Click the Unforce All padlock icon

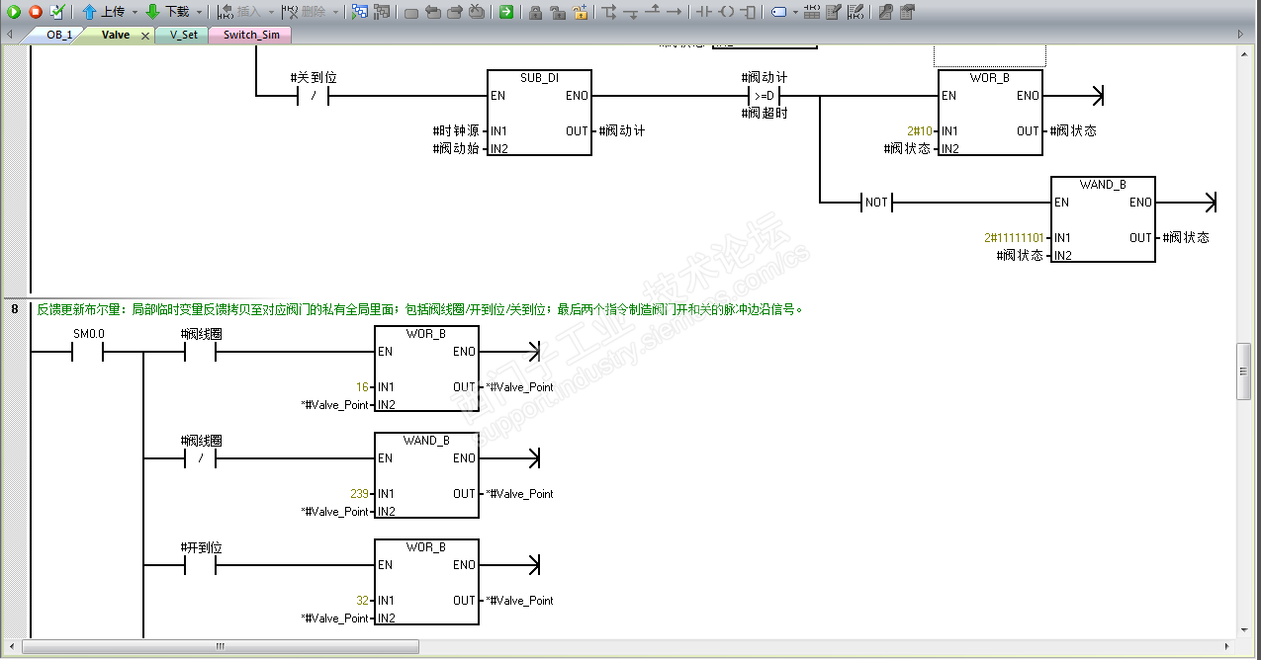tap(580, 12)
